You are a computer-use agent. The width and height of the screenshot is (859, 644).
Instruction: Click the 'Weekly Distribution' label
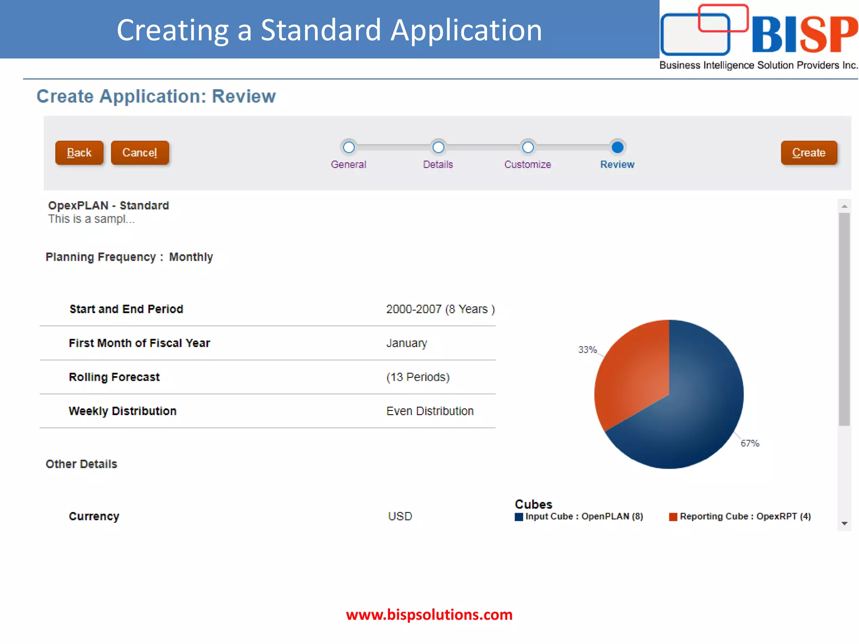coord(122,411)
